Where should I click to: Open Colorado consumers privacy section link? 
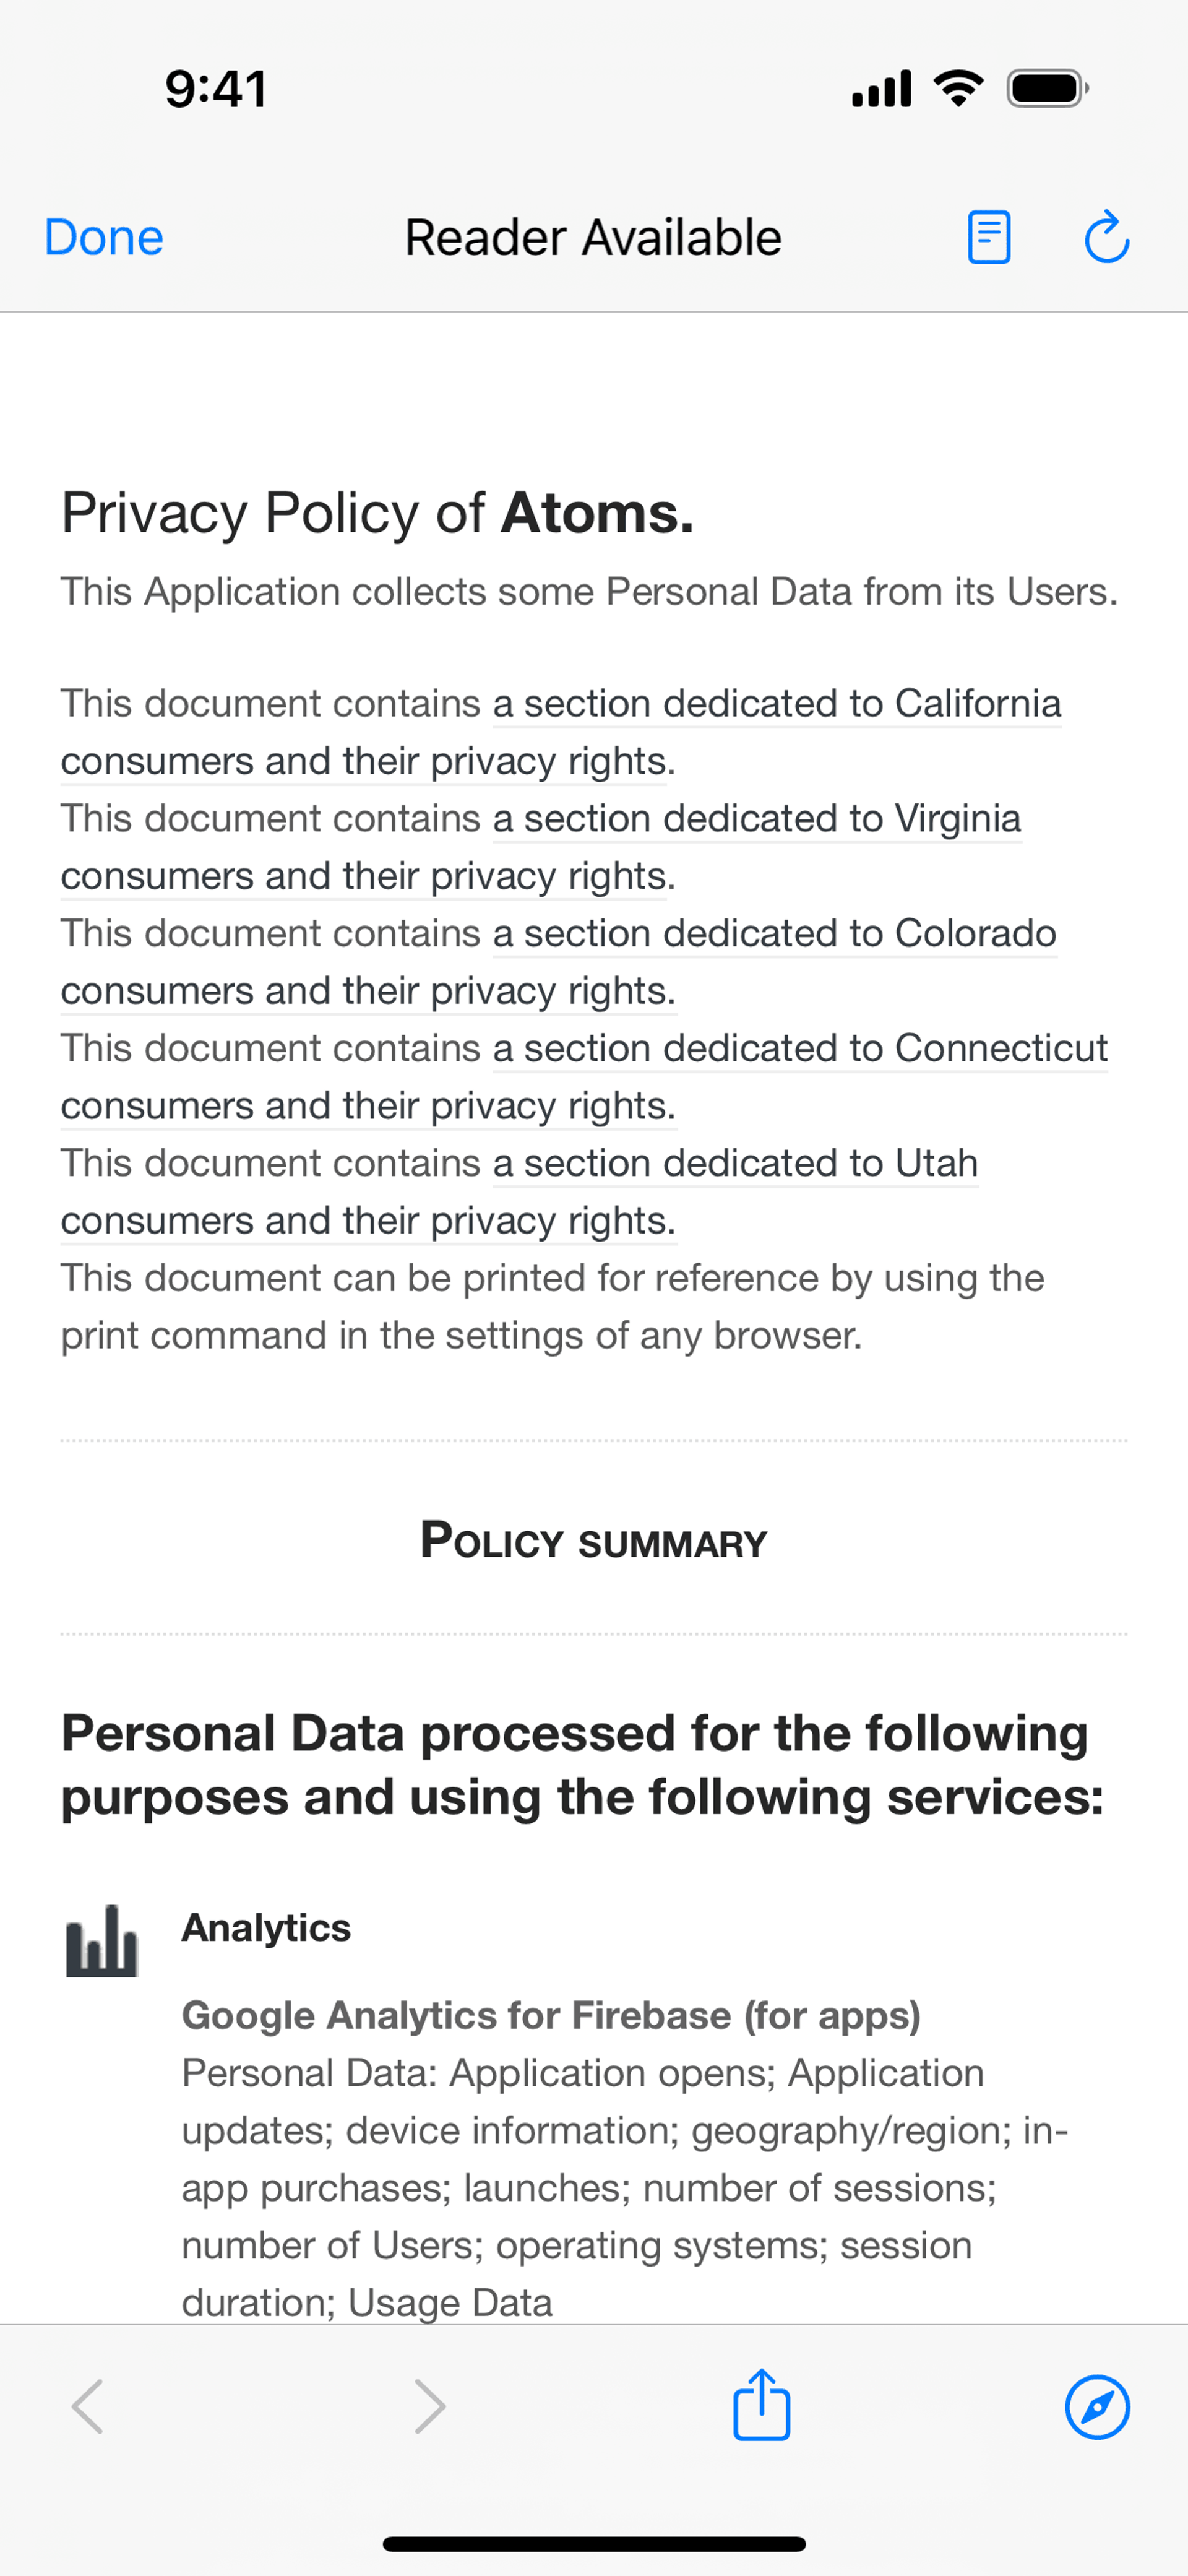click(x=559, y=962)
